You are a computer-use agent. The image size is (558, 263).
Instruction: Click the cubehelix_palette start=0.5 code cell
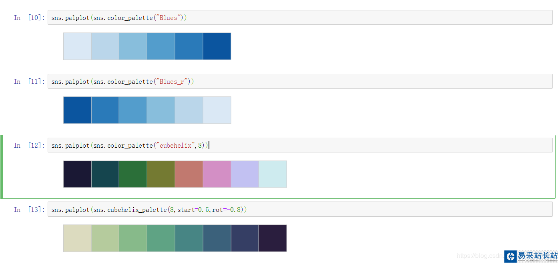(x=299, y=209)
